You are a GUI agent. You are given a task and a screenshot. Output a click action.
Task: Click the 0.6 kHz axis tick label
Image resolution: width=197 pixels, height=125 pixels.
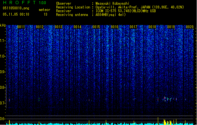[x=3, y=119]
